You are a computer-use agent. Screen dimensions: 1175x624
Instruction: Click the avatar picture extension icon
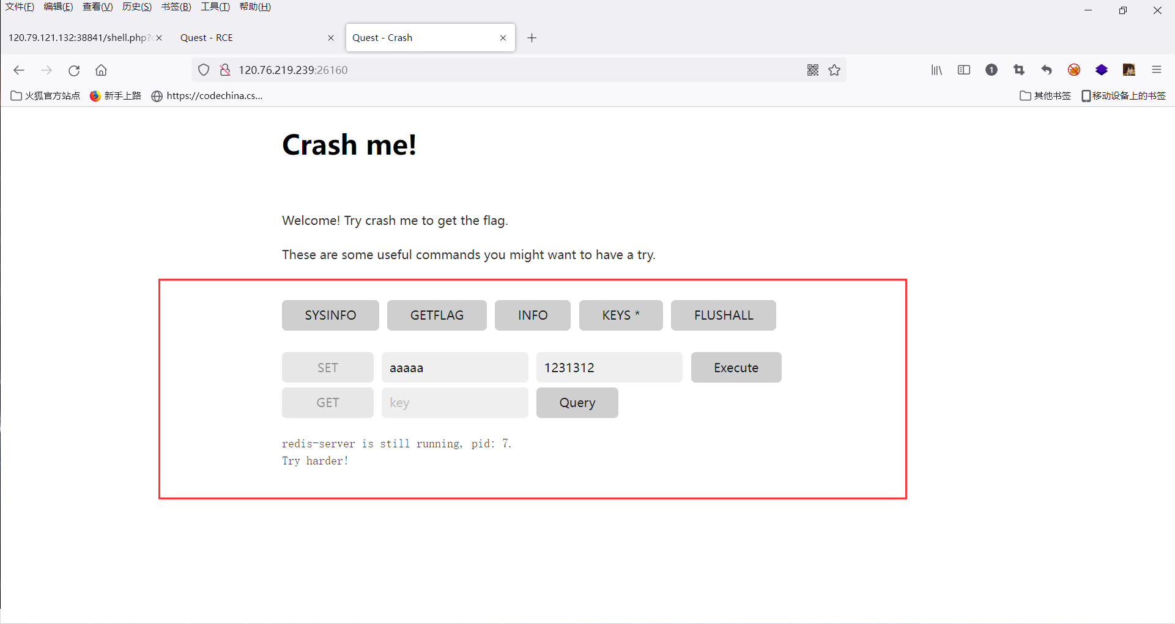click(x=1129, y=70)
